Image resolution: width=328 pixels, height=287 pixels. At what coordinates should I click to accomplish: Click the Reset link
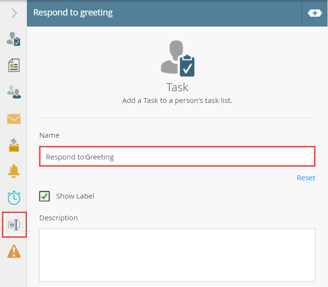pos(306,178)
